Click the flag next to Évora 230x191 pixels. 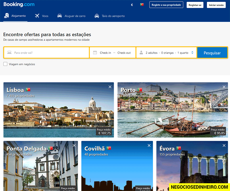click(x=179, y=148)
